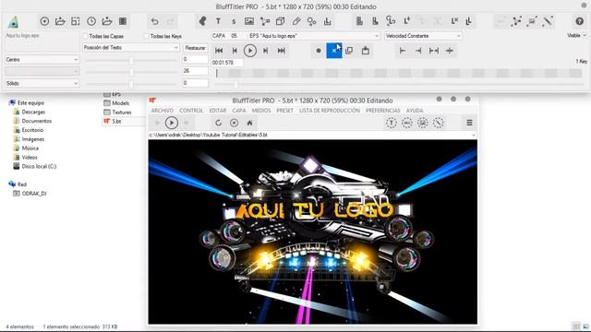The width and height of the screenshot is (591, 332).
Task: Adjust the second property slider beside value 26
Action: point(131,72)
